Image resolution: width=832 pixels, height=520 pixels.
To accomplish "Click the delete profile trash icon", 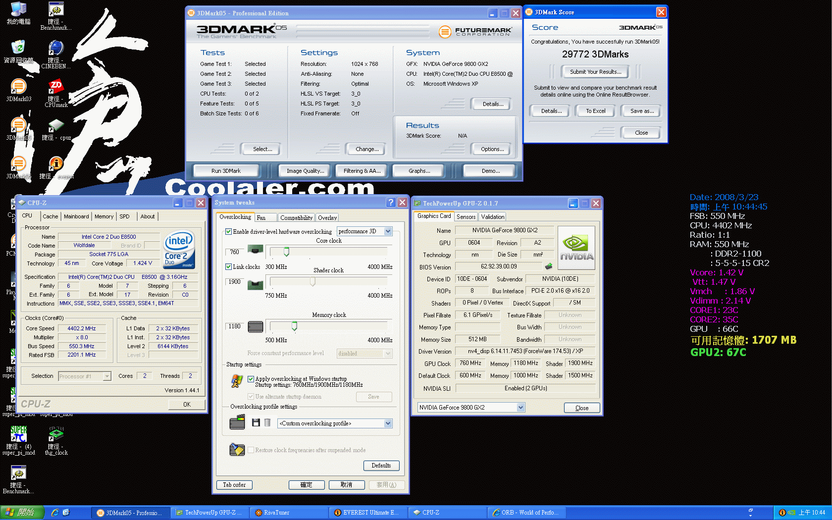I will (267, 422).
